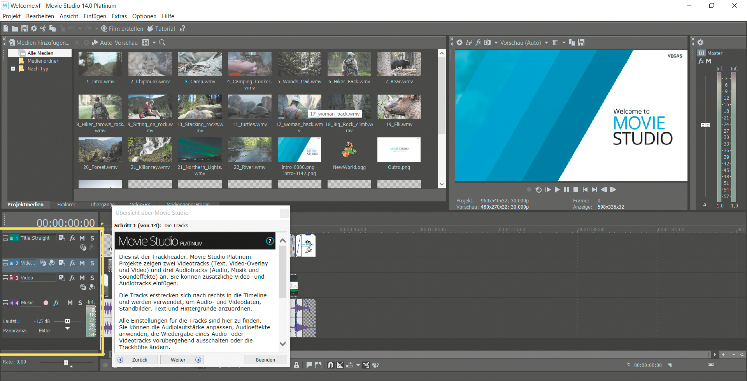Image resolution: width=747 pixels, height=381 pixels.
Task: Open the media views dropdown arrow
Action: click(154, 42)
